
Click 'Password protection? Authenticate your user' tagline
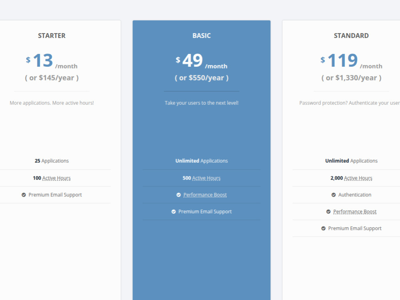350,103
